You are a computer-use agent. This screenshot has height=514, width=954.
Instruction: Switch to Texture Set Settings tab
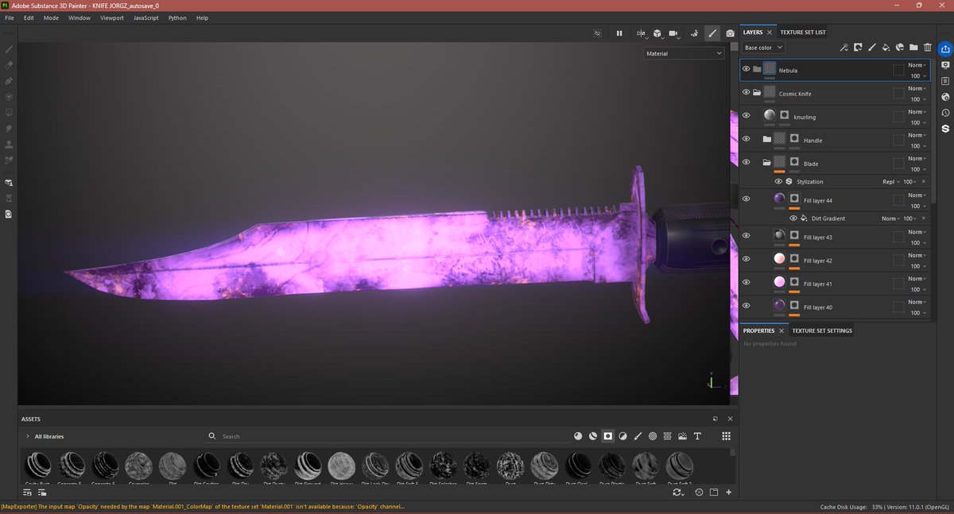[x=822, y=330]
